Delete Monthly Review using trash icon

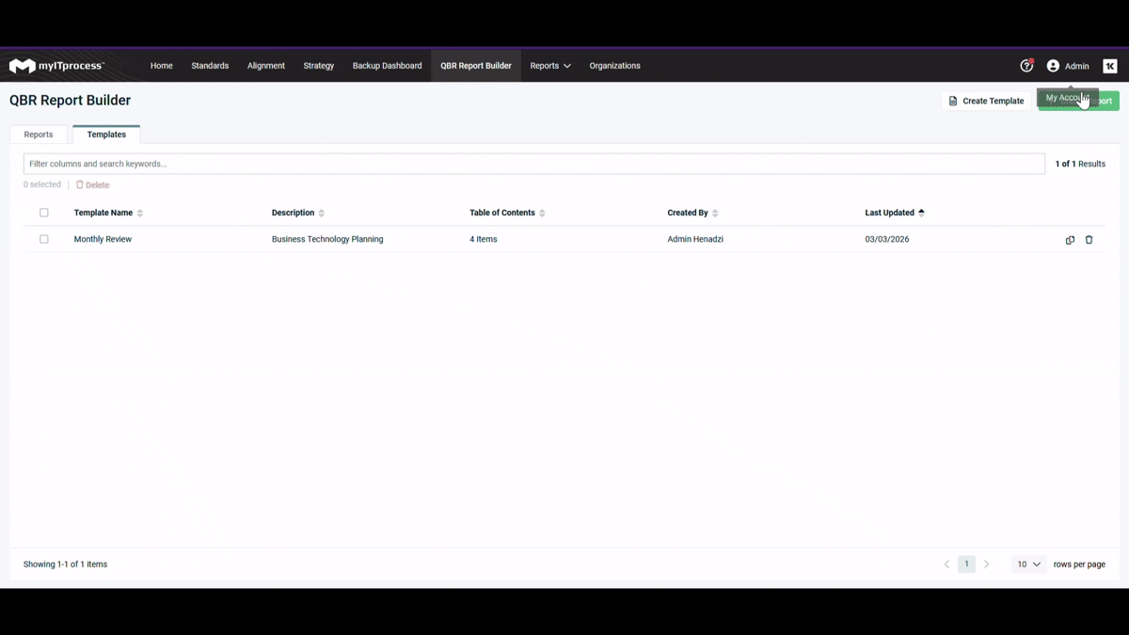tap(1089, 240)
